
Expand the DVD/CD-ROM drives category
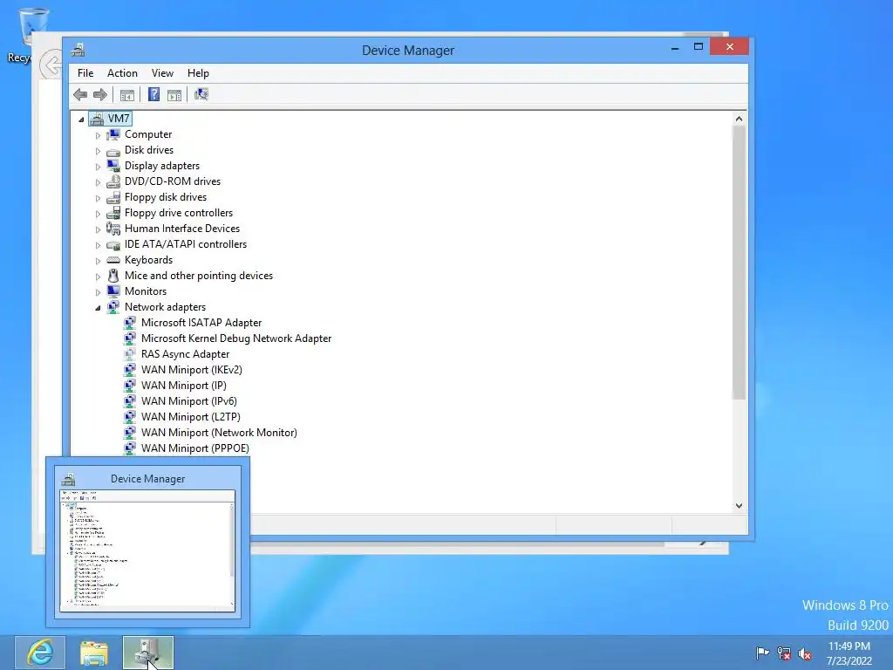click(98, 182)
